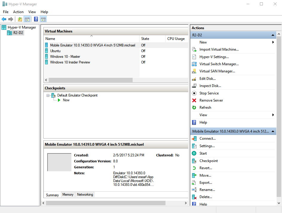282x213 pixels.
Task: Click the green Refresh icon
Action: (x=194, y=108)
